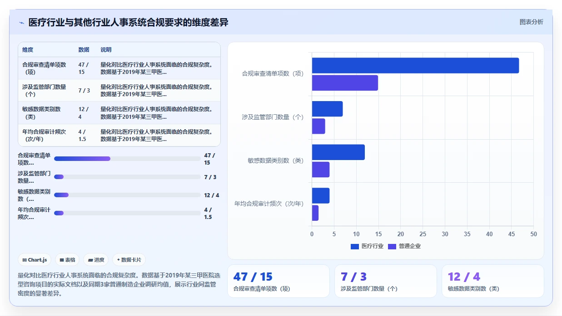Select the 进度 tag chip
Image resolution: width=562 pixels, height=316 pixels.
point(96,260)
